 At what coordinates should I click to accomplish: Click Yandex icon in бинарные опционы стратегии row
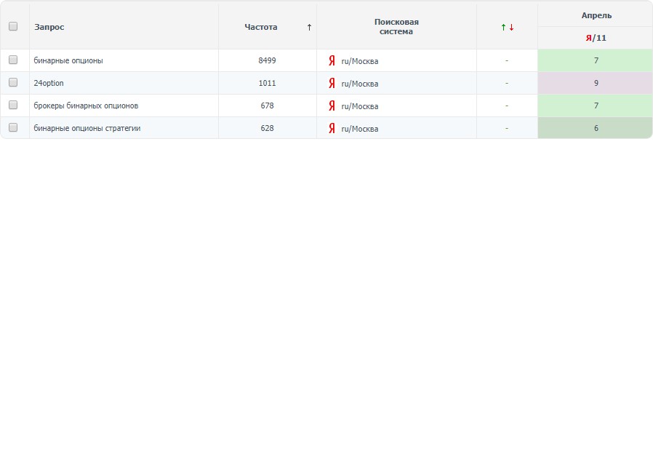(332, 128)
